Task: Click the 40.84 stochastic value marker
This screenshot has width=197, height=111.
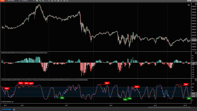Action: point(194,94)
